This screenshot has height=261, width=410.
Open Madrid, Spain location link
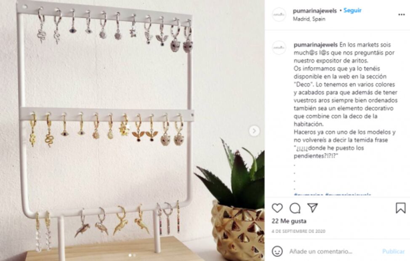tap(309, 19)
